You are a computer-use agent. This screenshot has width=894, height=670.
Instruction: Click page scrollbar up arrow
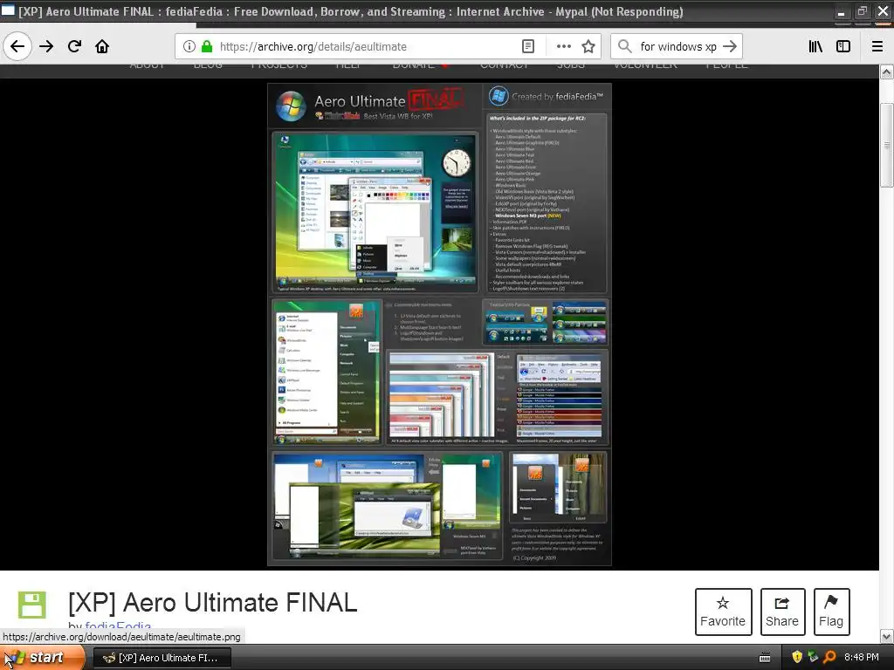887,72
